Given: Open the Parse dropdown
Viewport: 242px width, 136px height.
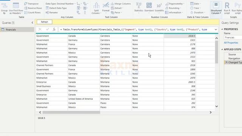Looking at the screenshot, I should [x=116, y=12].
